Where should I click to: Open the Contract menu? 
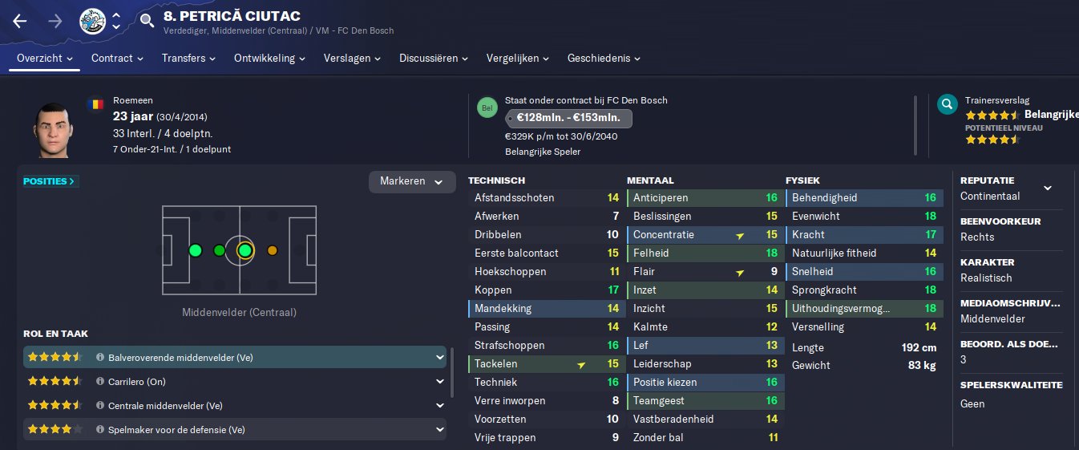click(x=117, y=59)
